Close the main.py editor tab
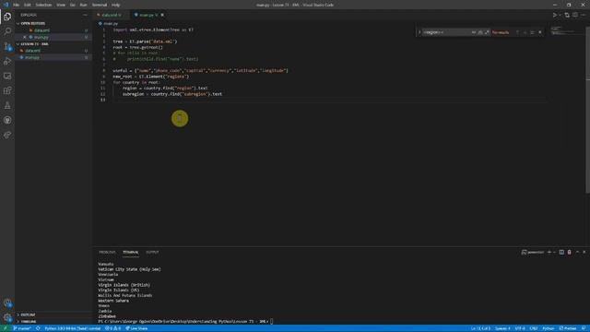Viewport: 590px width, 332px height. (x=162, y=15)
